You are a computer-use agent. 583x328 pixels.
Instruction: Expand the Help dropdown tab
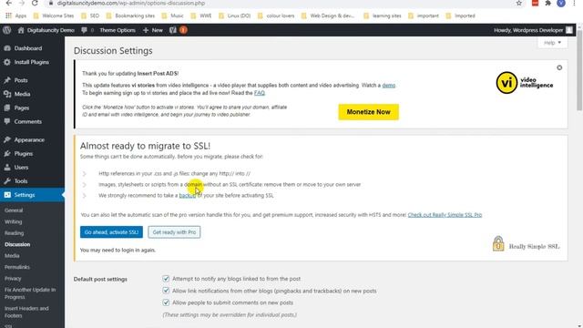coord(552,43)
